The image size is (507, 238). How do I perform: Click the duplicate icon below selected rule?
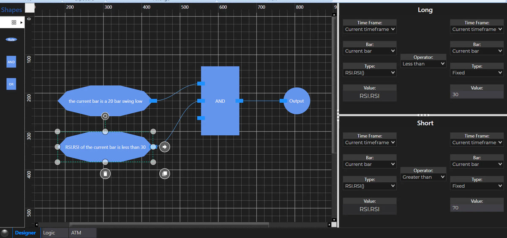click(x=164, y=173)
